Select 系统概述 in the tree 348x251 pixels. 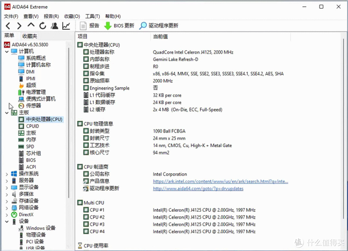pyautogui.click(x=32, y=58)
